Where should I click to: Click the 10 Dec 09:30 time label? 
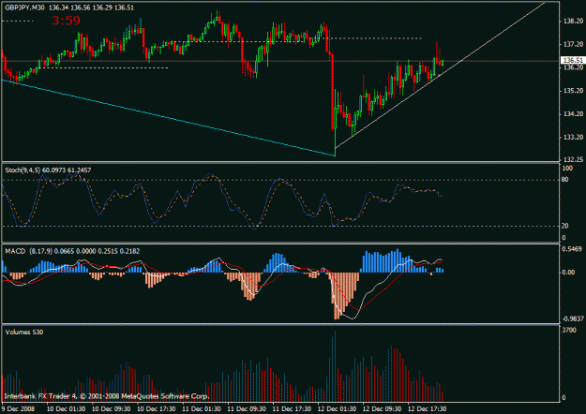112,408
